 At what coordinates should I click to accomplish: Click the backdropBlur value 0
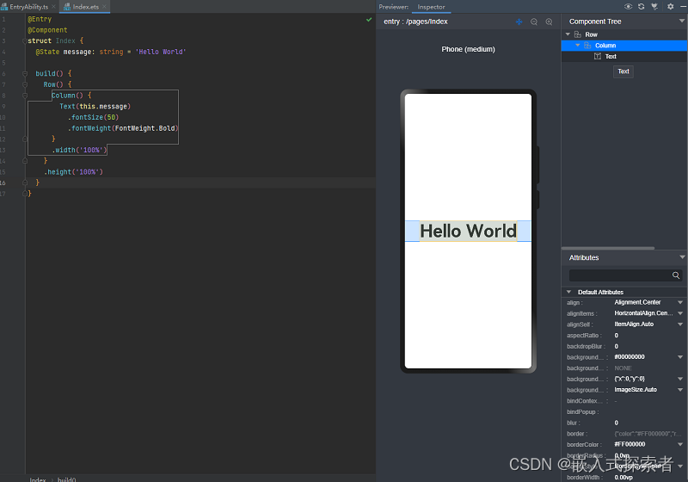616,346
